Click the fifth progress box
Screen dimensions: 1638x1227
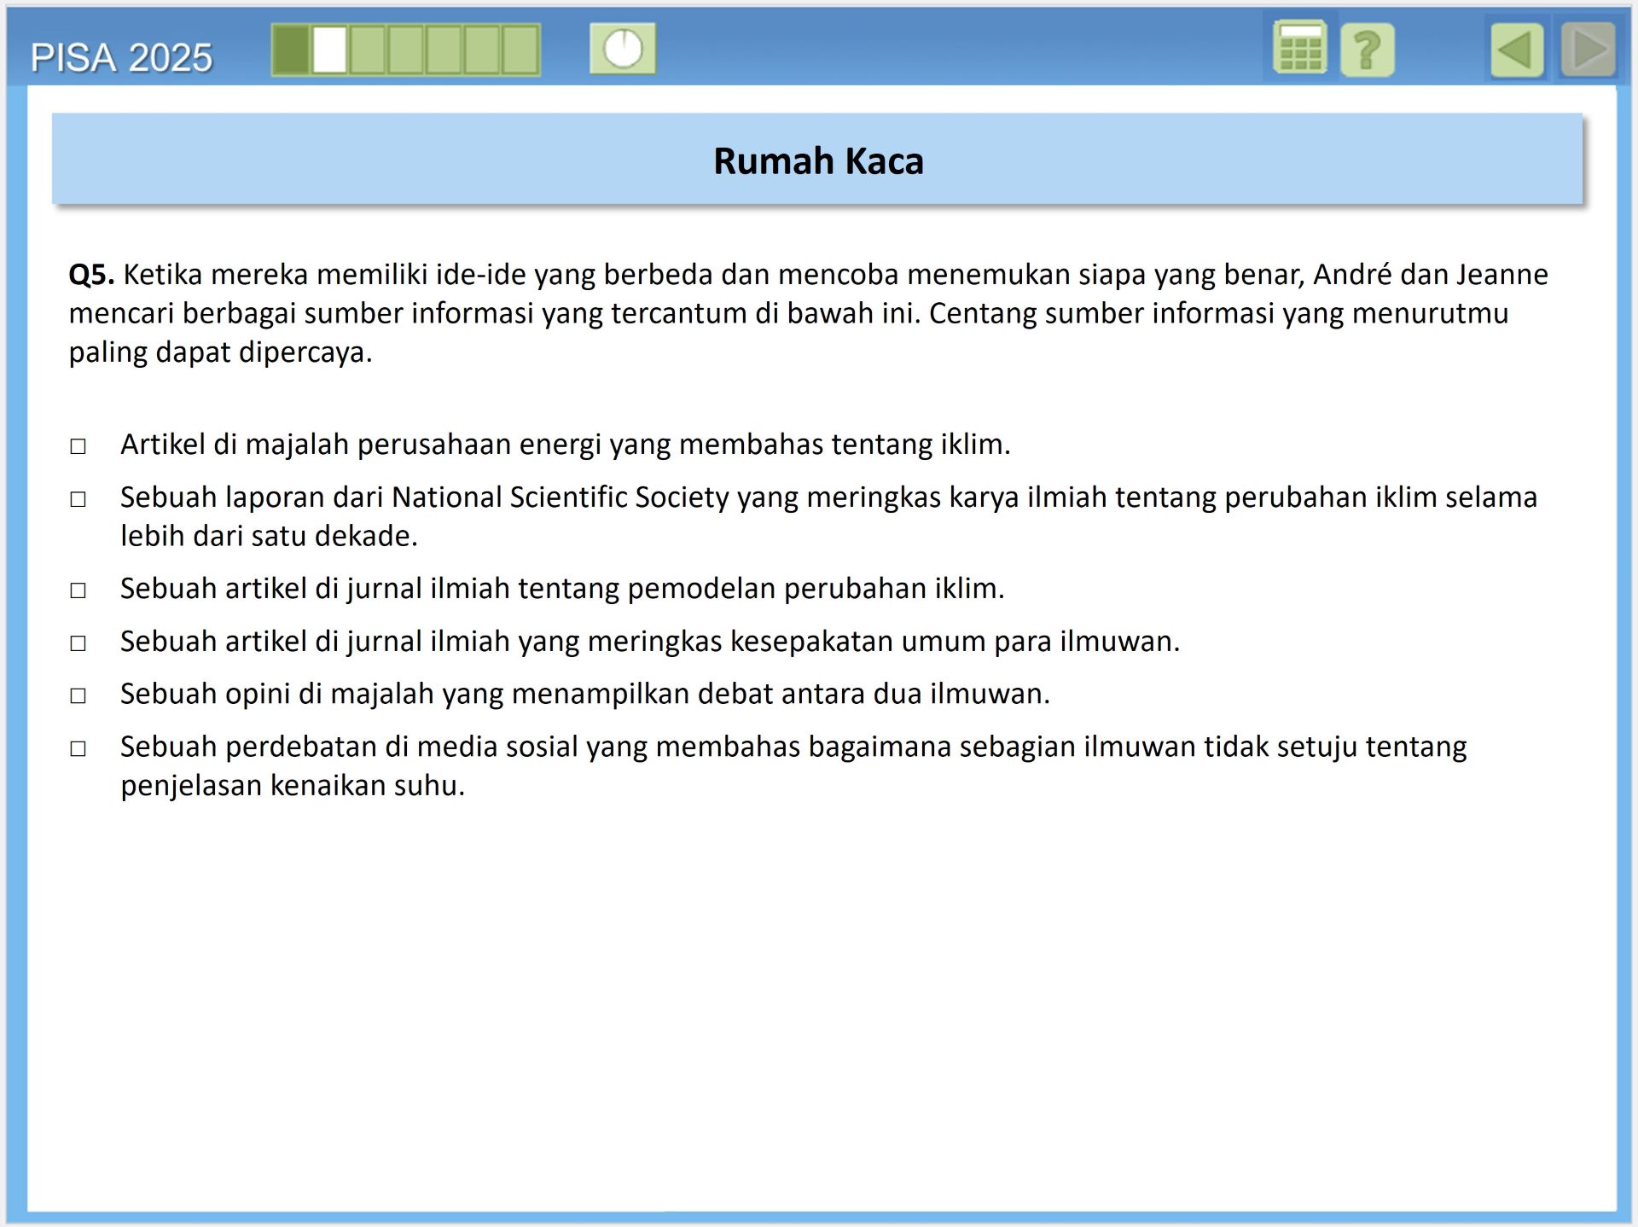[444, 50]
